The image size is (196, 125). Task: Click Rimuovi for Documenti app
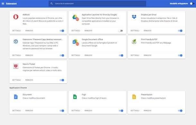click(x=29, y=111)
